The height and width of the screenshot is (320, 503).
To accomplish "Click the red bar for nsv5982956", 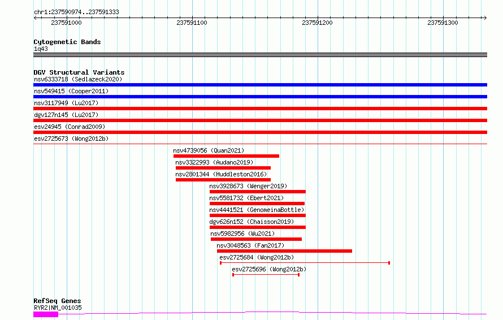I will (257, 239).
